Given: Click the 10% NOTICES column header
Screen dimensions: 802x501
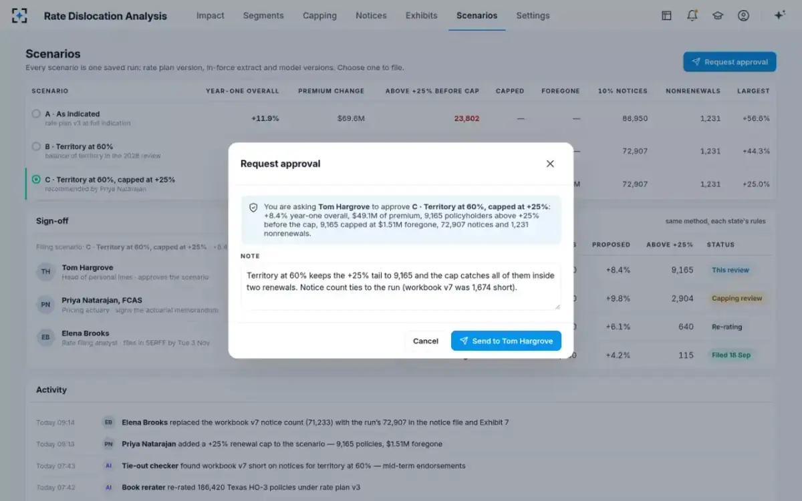Looking at the screenshot, I should (622, 91).
